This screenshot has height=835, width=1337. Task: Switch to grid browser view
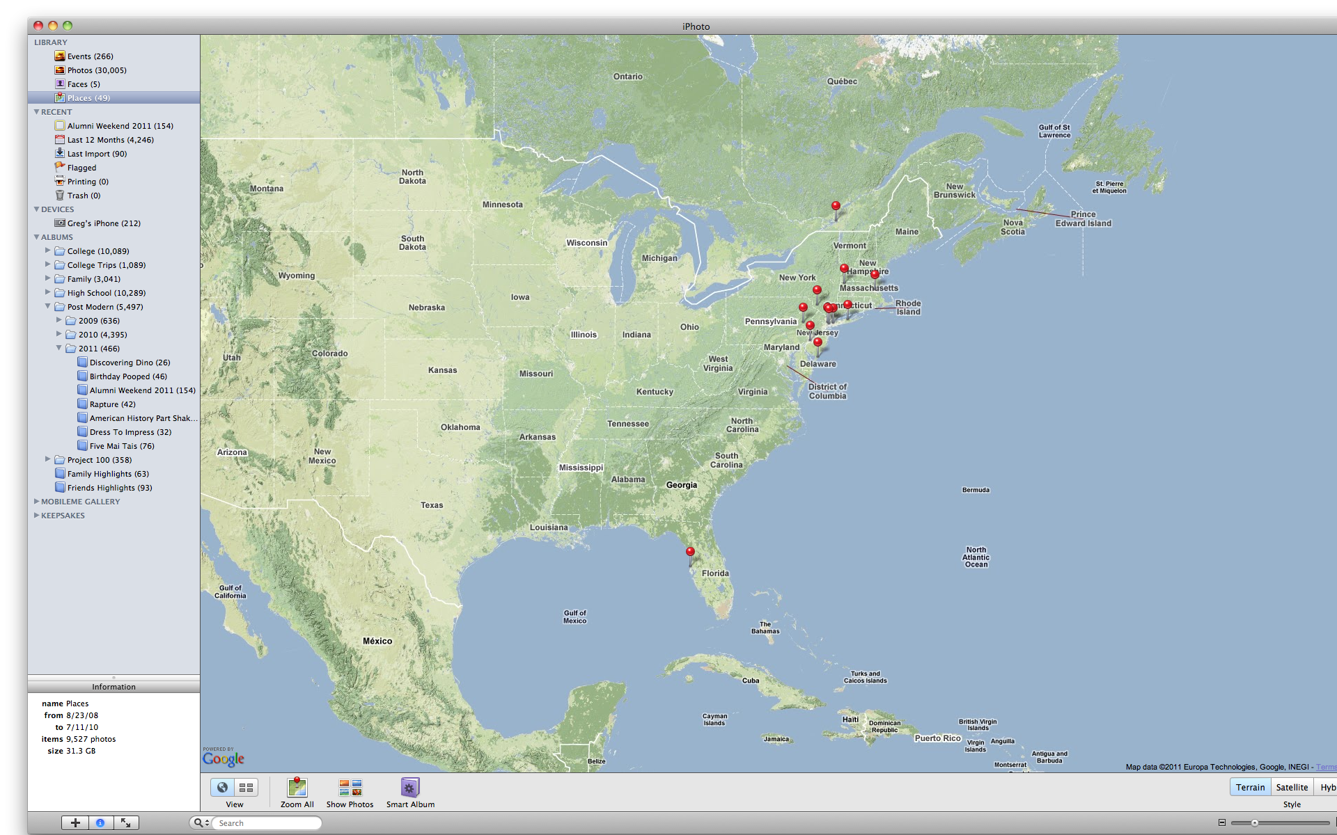[246, 788]
